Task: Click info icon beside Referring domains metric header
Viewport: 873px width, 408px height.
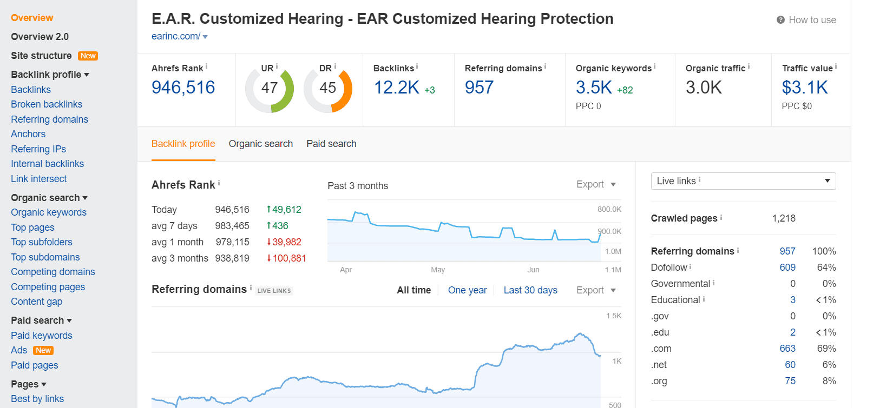Action: (545, 66)
